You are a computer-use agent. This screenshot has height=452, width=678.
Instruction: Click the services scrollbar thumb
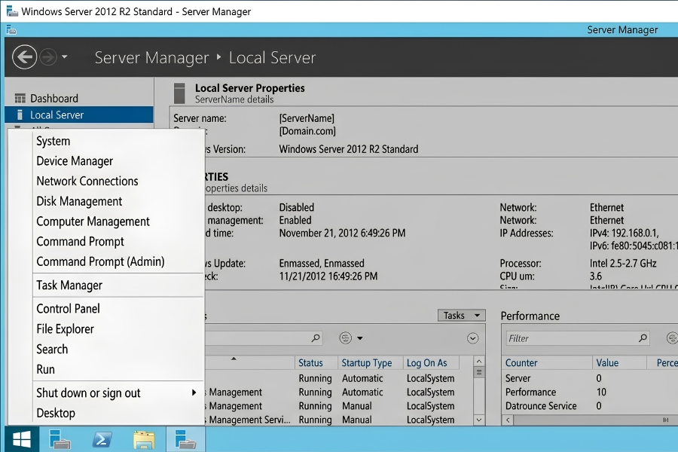(x=479, y=372)
